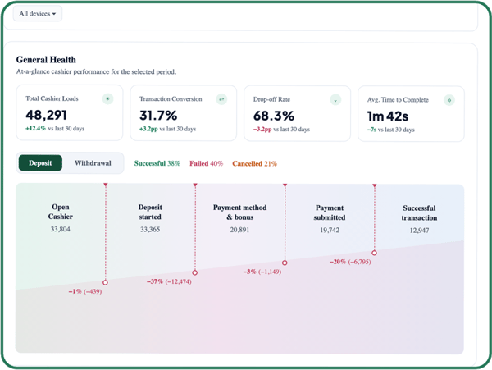The height and width of the screenshot is (370, 492).
Task: Click the Drop-off Rate card icon
Action: 335,100
